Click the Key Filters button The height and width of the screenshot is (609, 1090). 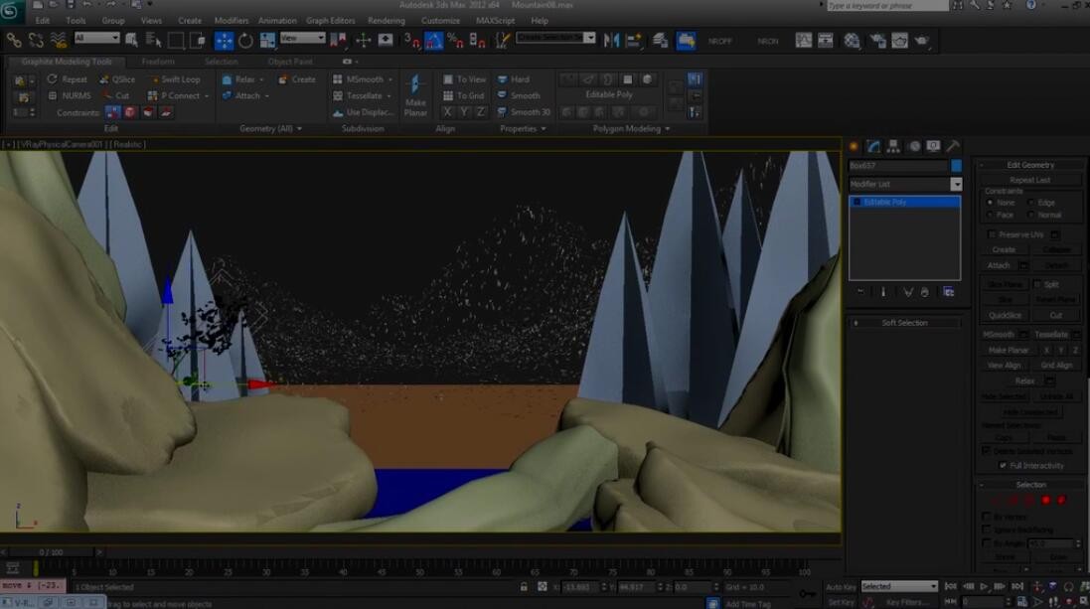(x=907, y=602)
